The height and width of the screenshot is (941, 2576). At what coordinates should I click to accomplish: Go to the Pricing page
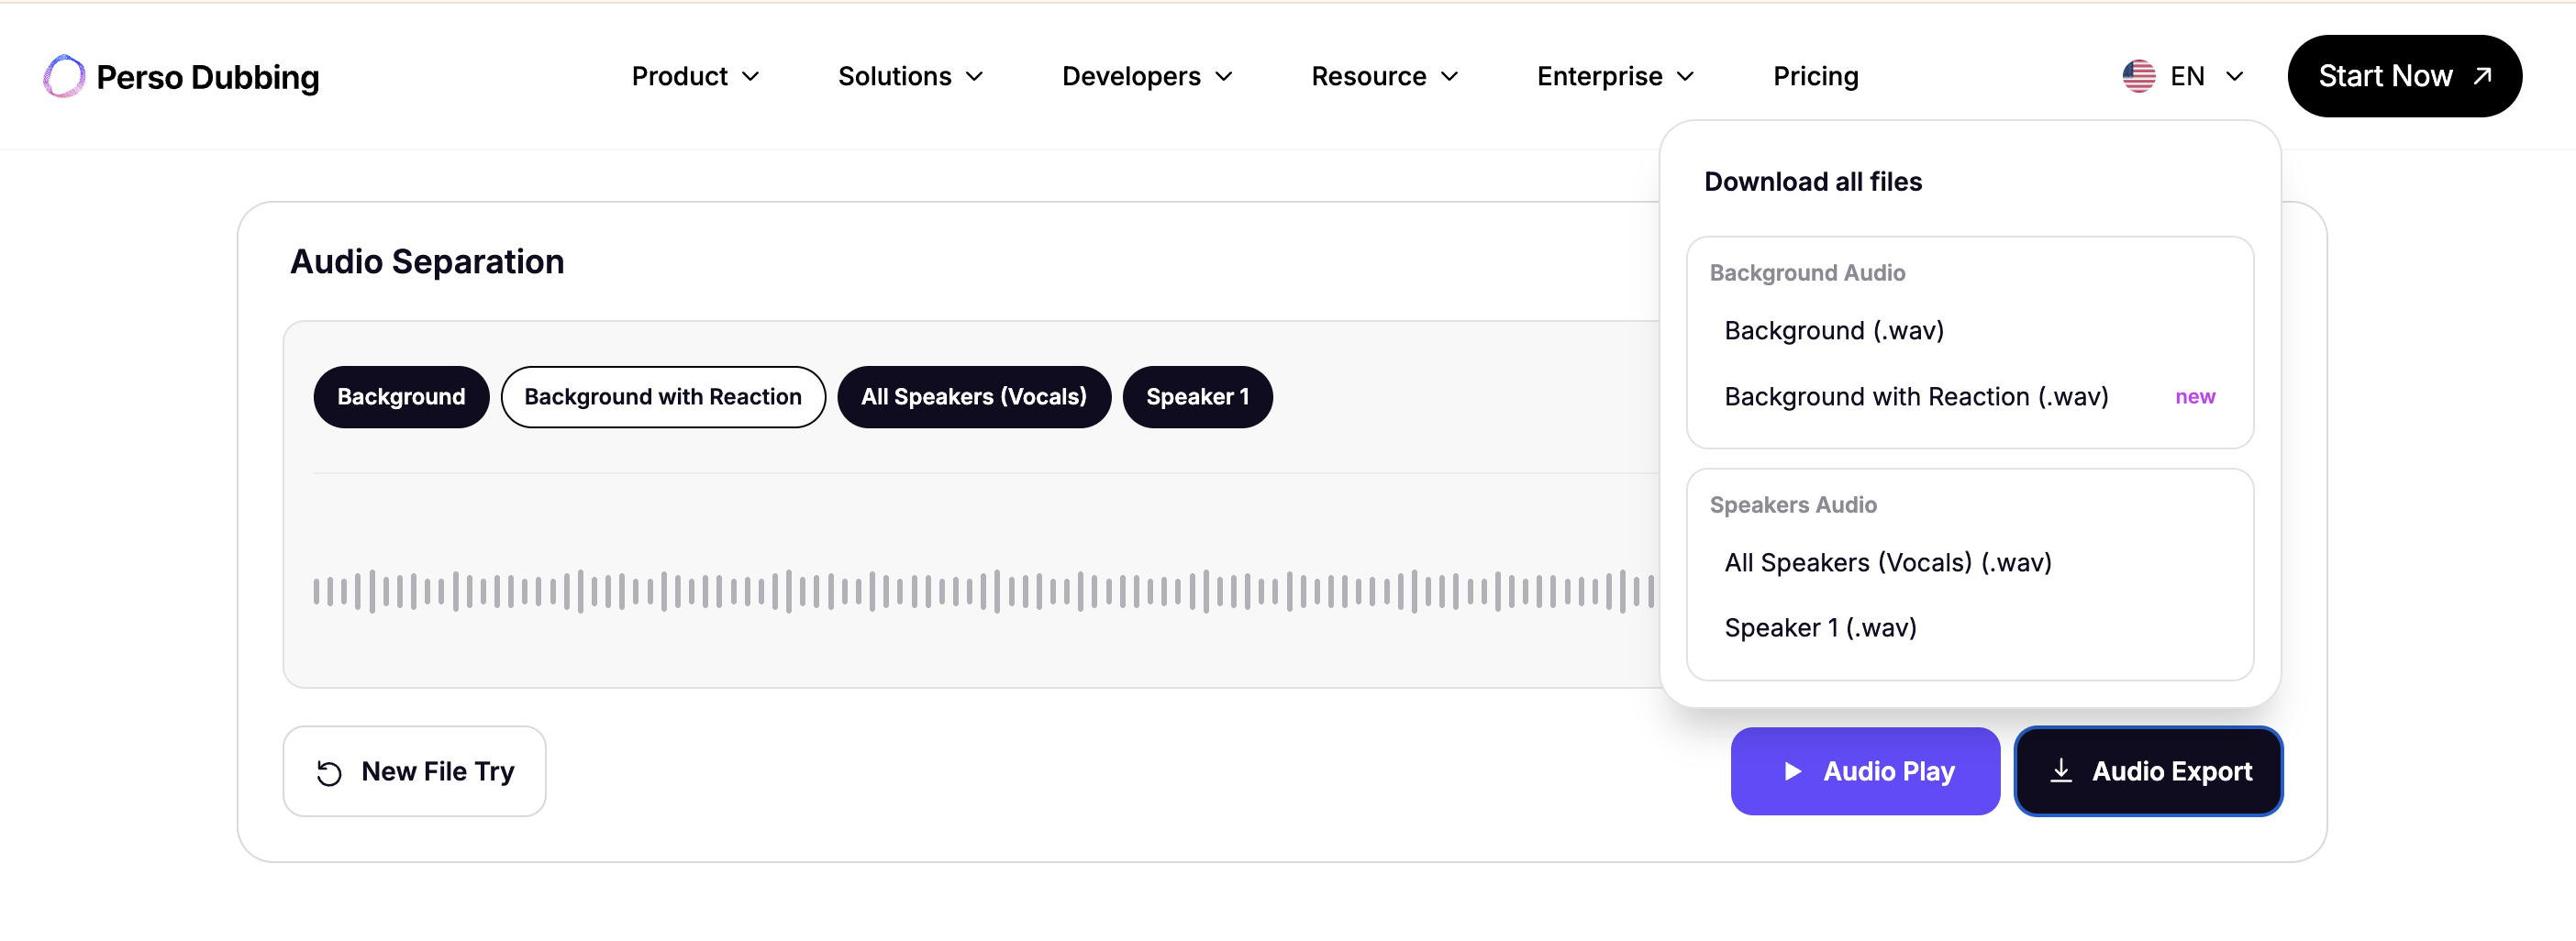click(1815, 76)
